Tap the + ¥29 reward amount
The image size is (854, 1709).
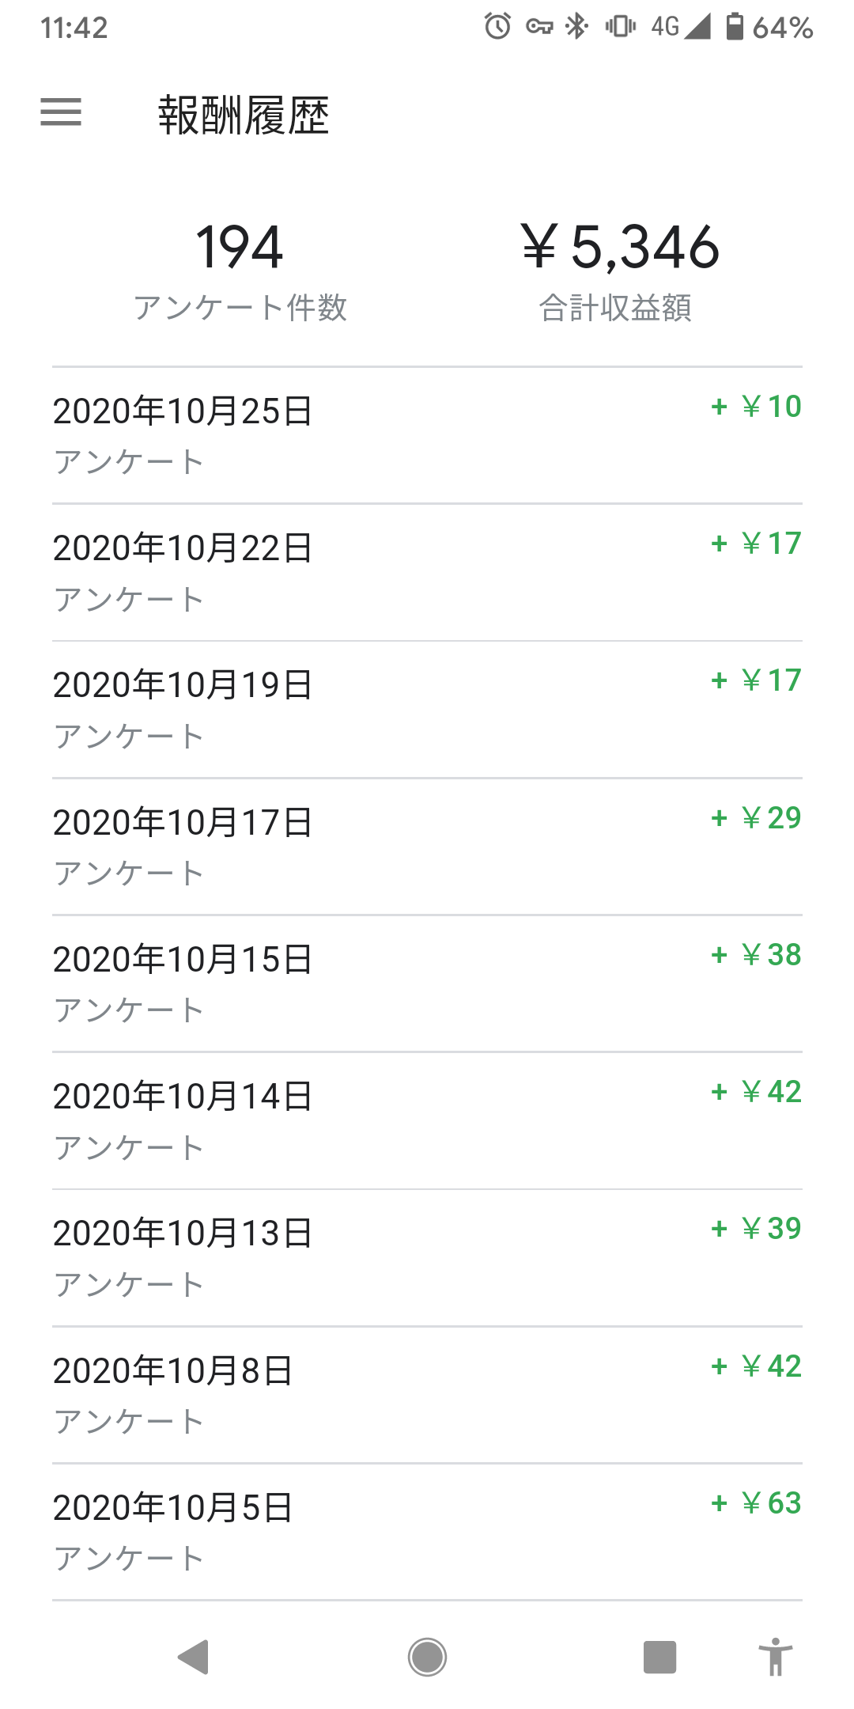click(x=756, y=817)
